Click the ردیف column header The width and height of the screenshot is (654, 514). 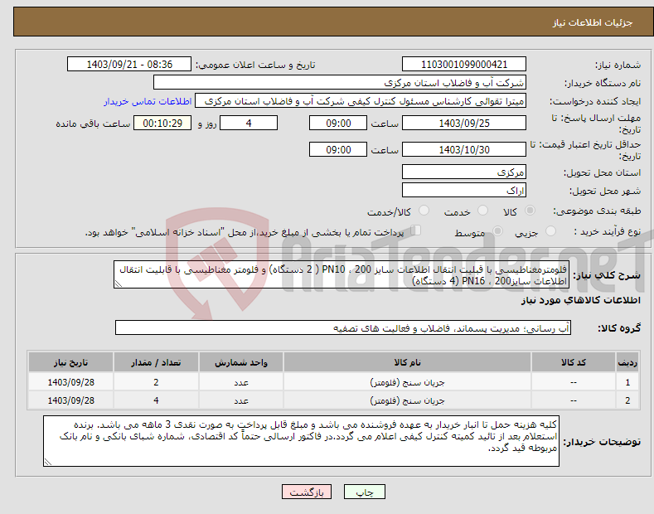coord(627,362)
